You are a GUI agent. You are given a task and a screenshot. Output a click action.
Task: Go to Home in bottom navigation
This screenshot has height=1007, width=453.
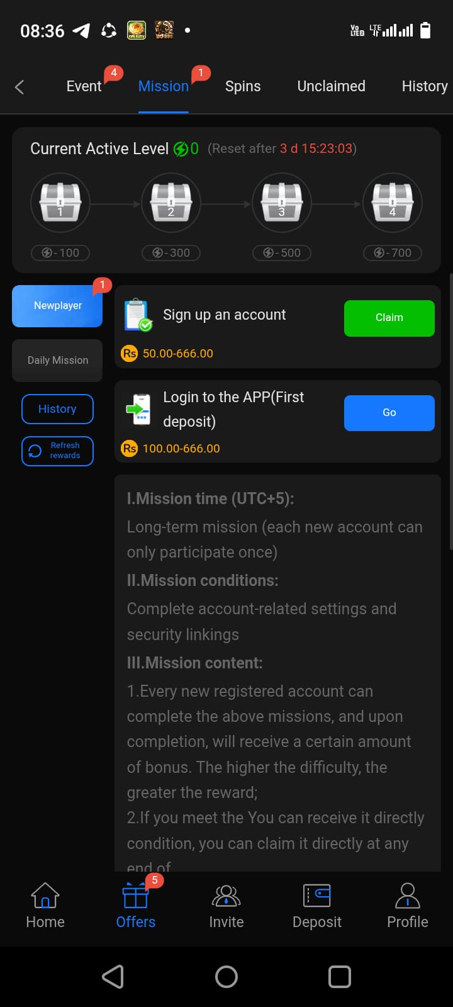point(45,906)
